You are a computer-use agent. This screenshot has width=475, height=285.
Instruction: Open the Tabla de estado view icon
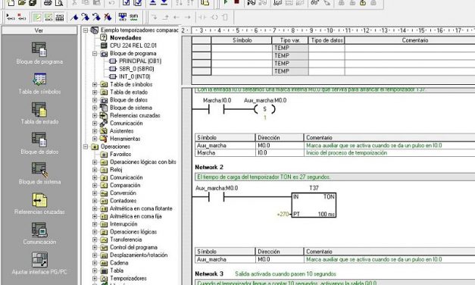pyautogui.click(x=39, y=109)
